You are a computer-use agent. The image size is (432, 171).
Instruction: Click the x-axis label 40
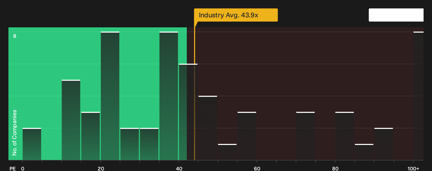point(179,169)
